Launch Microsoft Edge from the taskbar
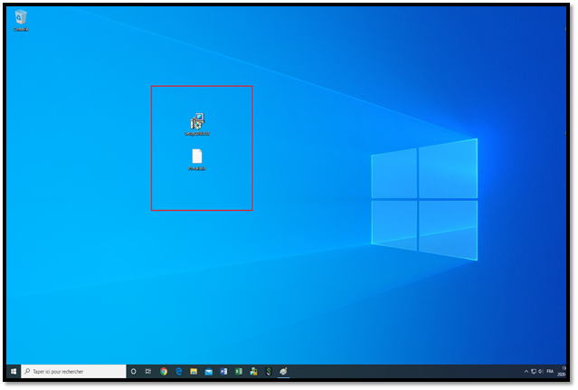Image resolution: width=578 pixels, height=390 pixels. (179, 371)
